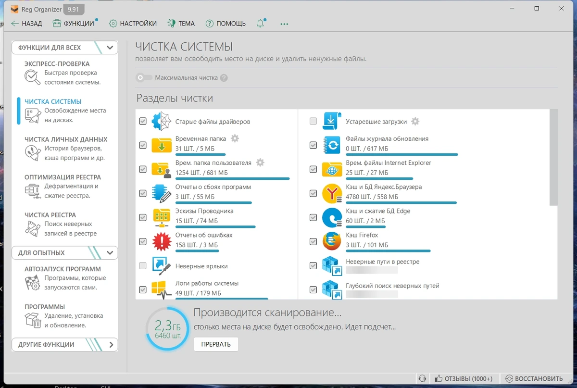This screenshot has height=388, width=577.
Task: Open gear icon next to Устаревшие загрузки
Action: [x=415, y=121]
